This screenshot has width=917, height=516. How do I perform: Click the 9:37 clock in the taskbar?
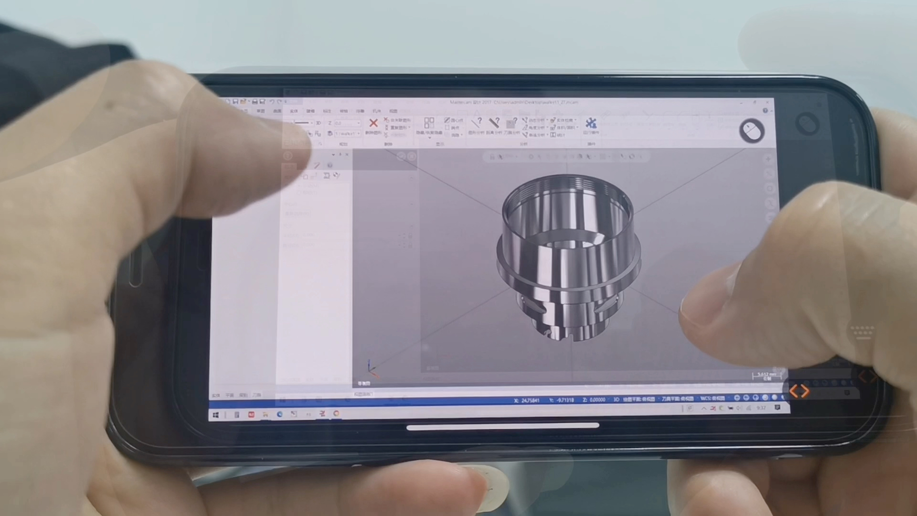[761, 408]
